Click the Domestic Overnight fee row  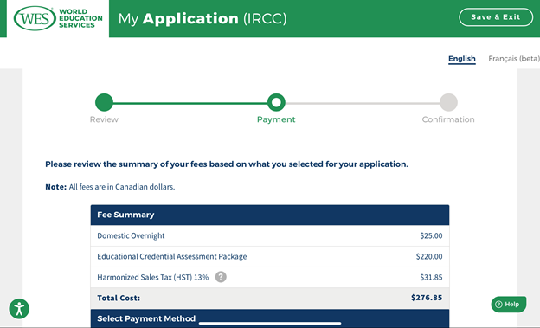tap(270, 235)
